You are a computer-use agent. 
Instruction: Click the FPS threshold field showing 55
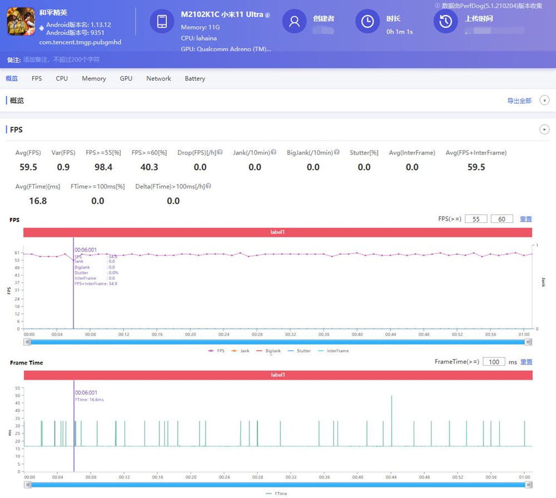tap(476, 219)
